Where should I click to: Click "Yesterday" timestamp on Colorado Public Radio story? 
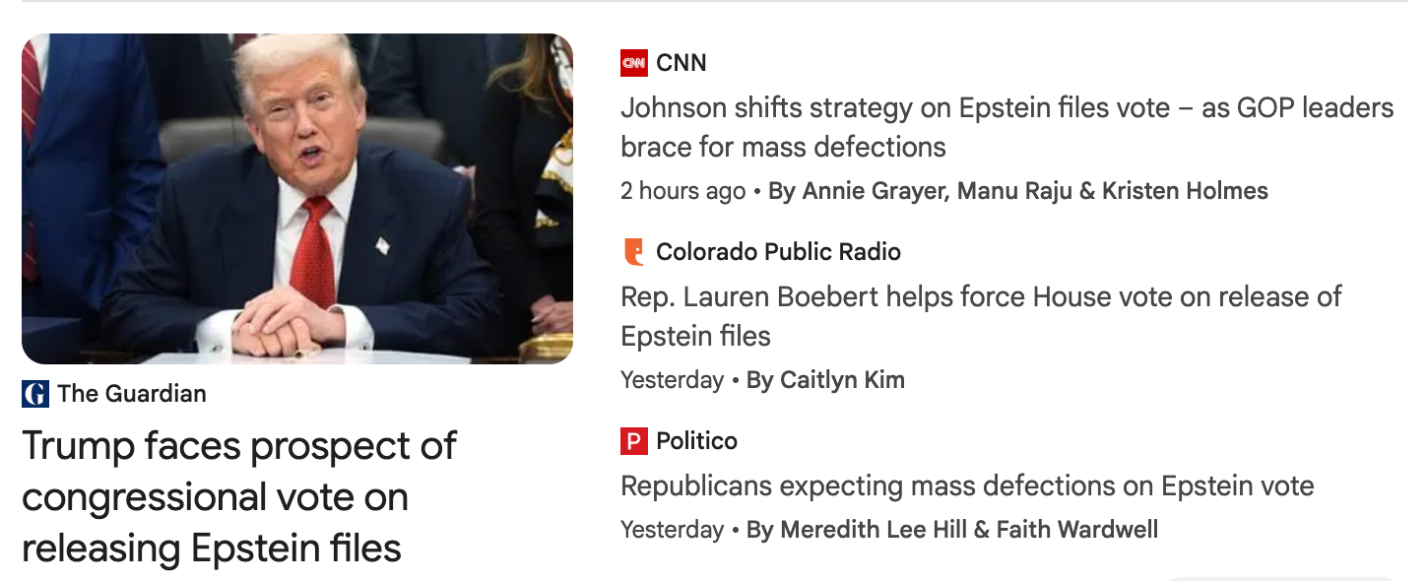[x=672, y=380]
